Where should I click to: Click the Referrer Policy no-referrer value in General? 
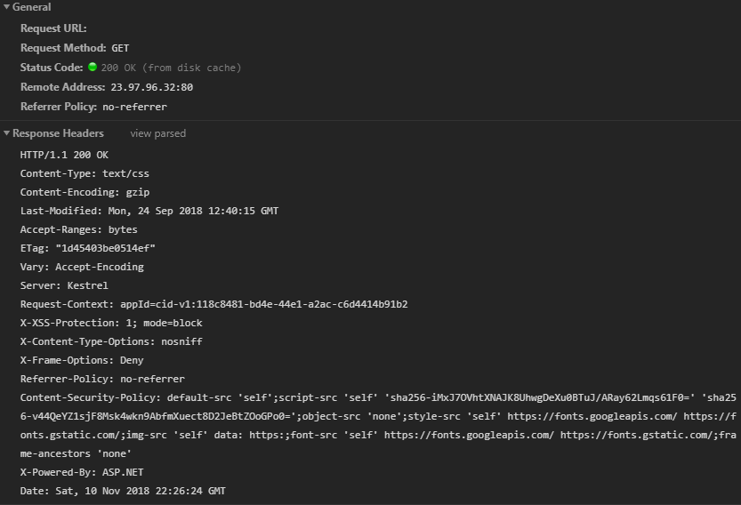click(134, 108)
